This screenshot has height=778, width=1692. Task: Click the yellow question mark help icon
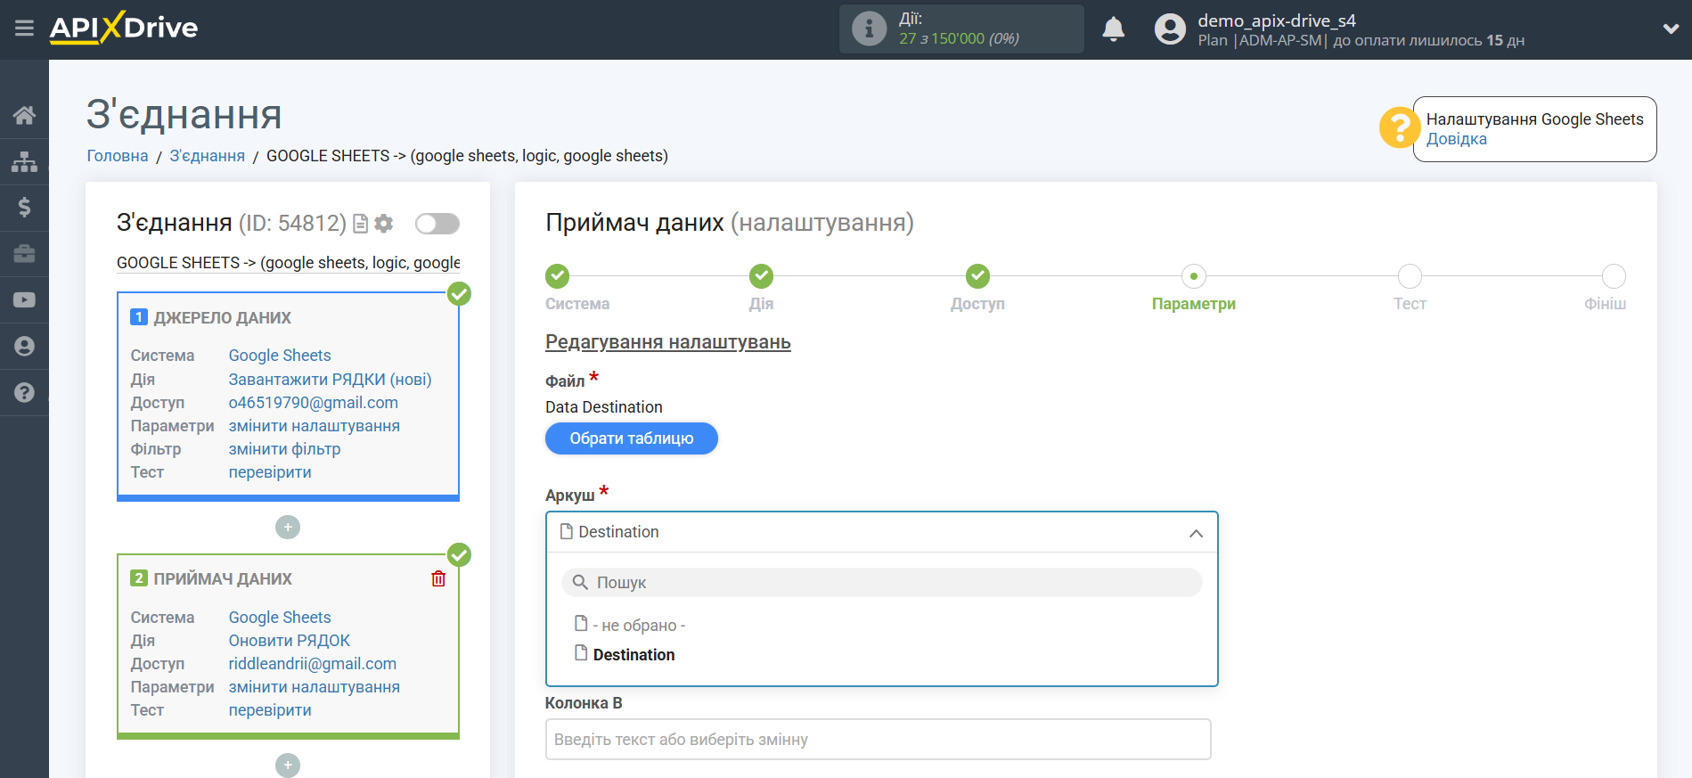coord(1399,127)
